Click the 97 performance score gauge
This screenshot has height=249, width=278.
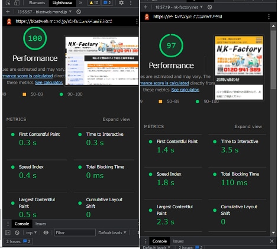171,45
